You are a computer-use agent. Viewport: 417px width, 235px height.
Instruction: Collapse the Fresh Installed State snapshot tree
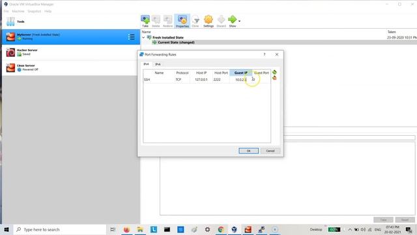point(143,38)
